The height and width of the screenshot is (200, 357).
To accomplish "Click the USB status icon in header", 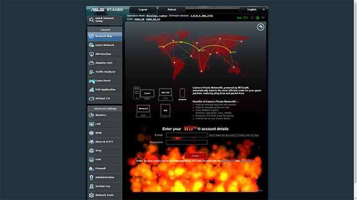I will (263, 18).
